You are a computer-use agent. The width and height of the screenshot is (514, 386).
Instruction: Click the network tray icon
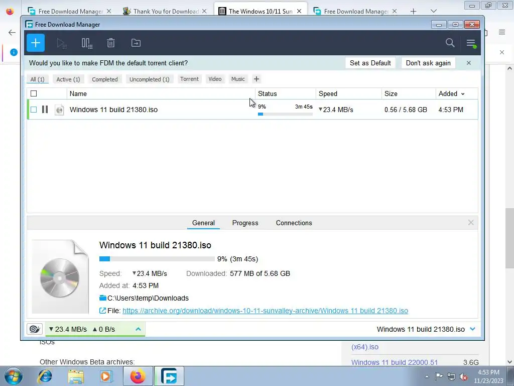click(451, 376)
